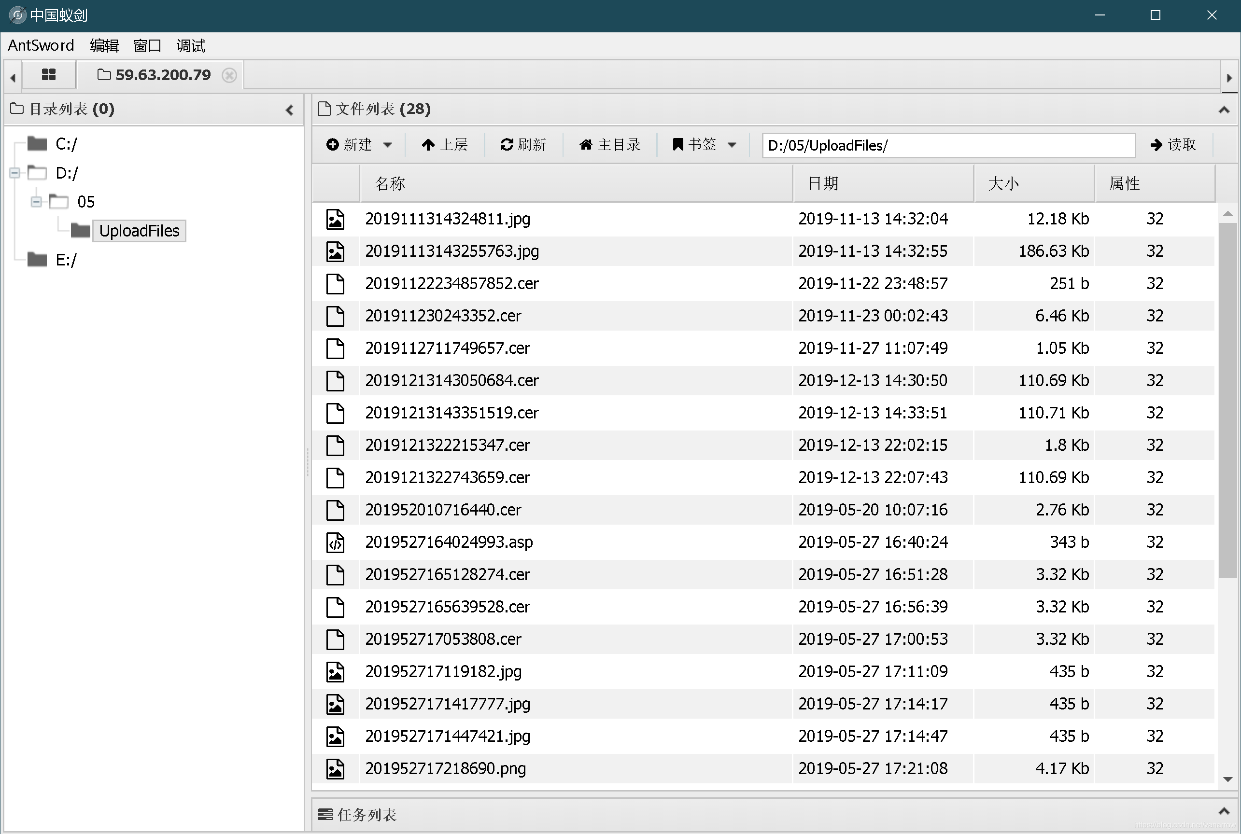This screenshot has height=834, width=1241.
Task: Click file icon of 201911230243352.cer
Action: pos(335,316)
